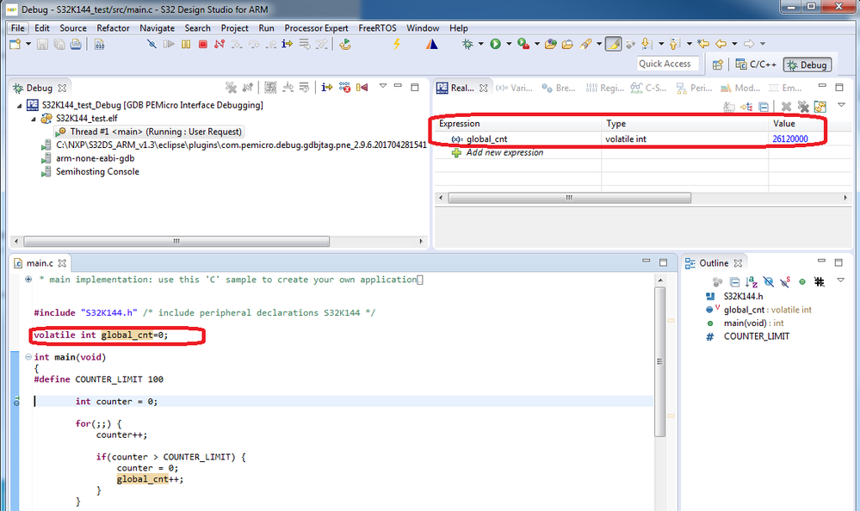The width and height of the screenshot is (860, 511).
Task: Click the blue and orange triangle icon
Action: [431, 44]
